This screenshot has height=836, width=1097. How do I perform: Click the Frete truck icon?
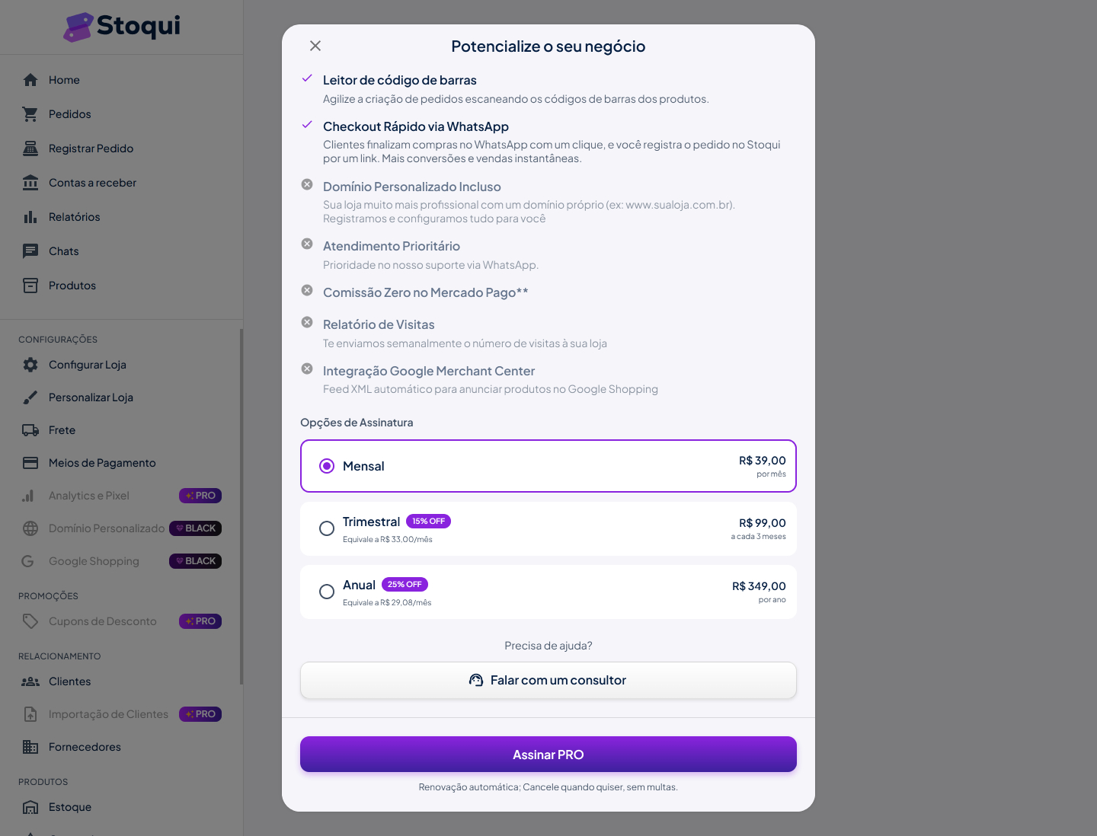[x=30, y=430]
